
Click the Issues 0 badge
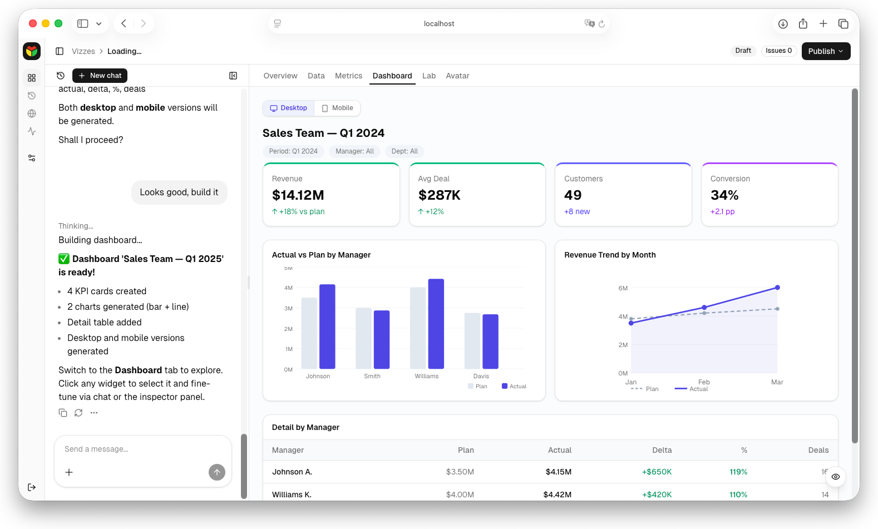pyautogui.click(x=778, y=51)
